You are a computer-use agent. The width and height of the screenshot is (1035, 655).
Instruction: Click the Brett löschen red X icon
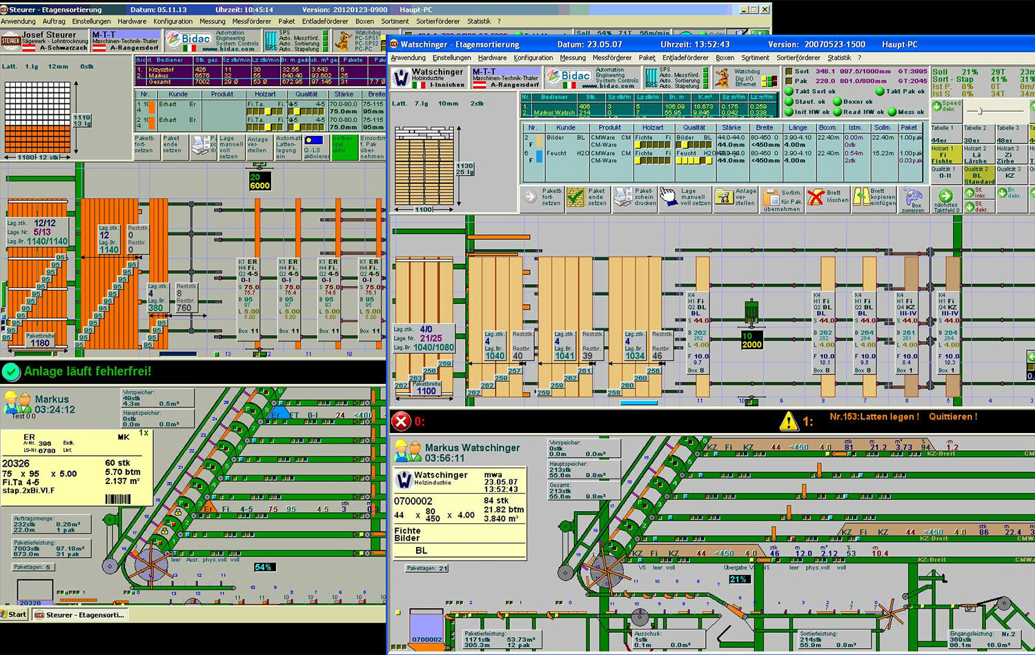click(x=816, y=198)
